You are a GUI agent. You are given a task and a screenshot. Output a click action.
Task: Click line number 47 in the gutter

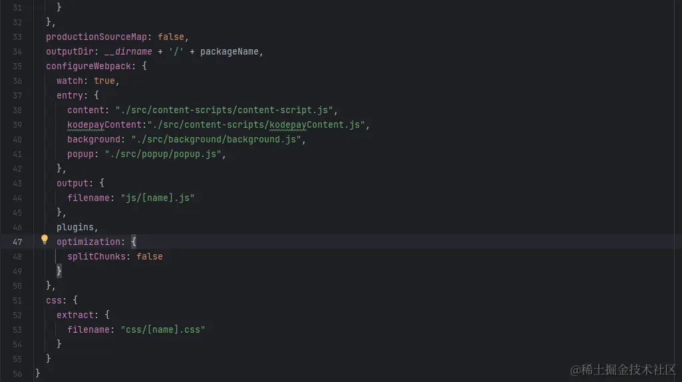(x=17, y=242)
